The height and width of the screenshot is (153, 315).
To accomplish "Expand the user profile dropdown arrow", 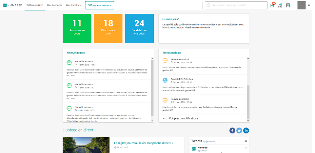I will [x=309, y=6].
